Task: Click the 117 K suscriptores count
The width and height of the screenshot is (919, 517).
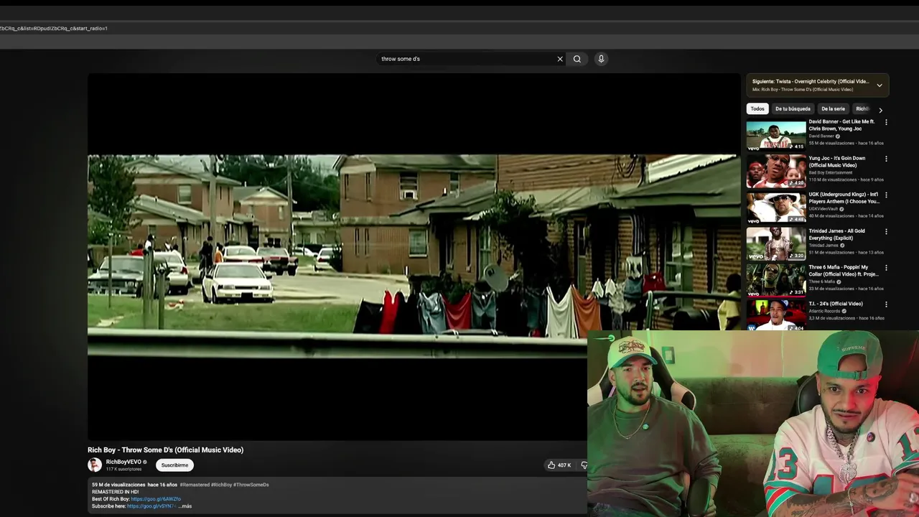Action: pos(123,469)
